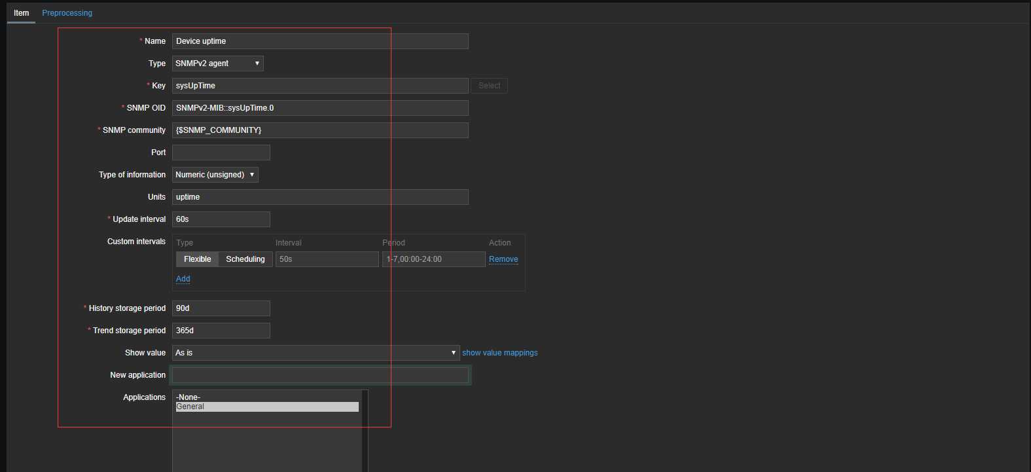Click the New application input field
The height and width of the screenshot is (472, 1031).
coord(320,375)
